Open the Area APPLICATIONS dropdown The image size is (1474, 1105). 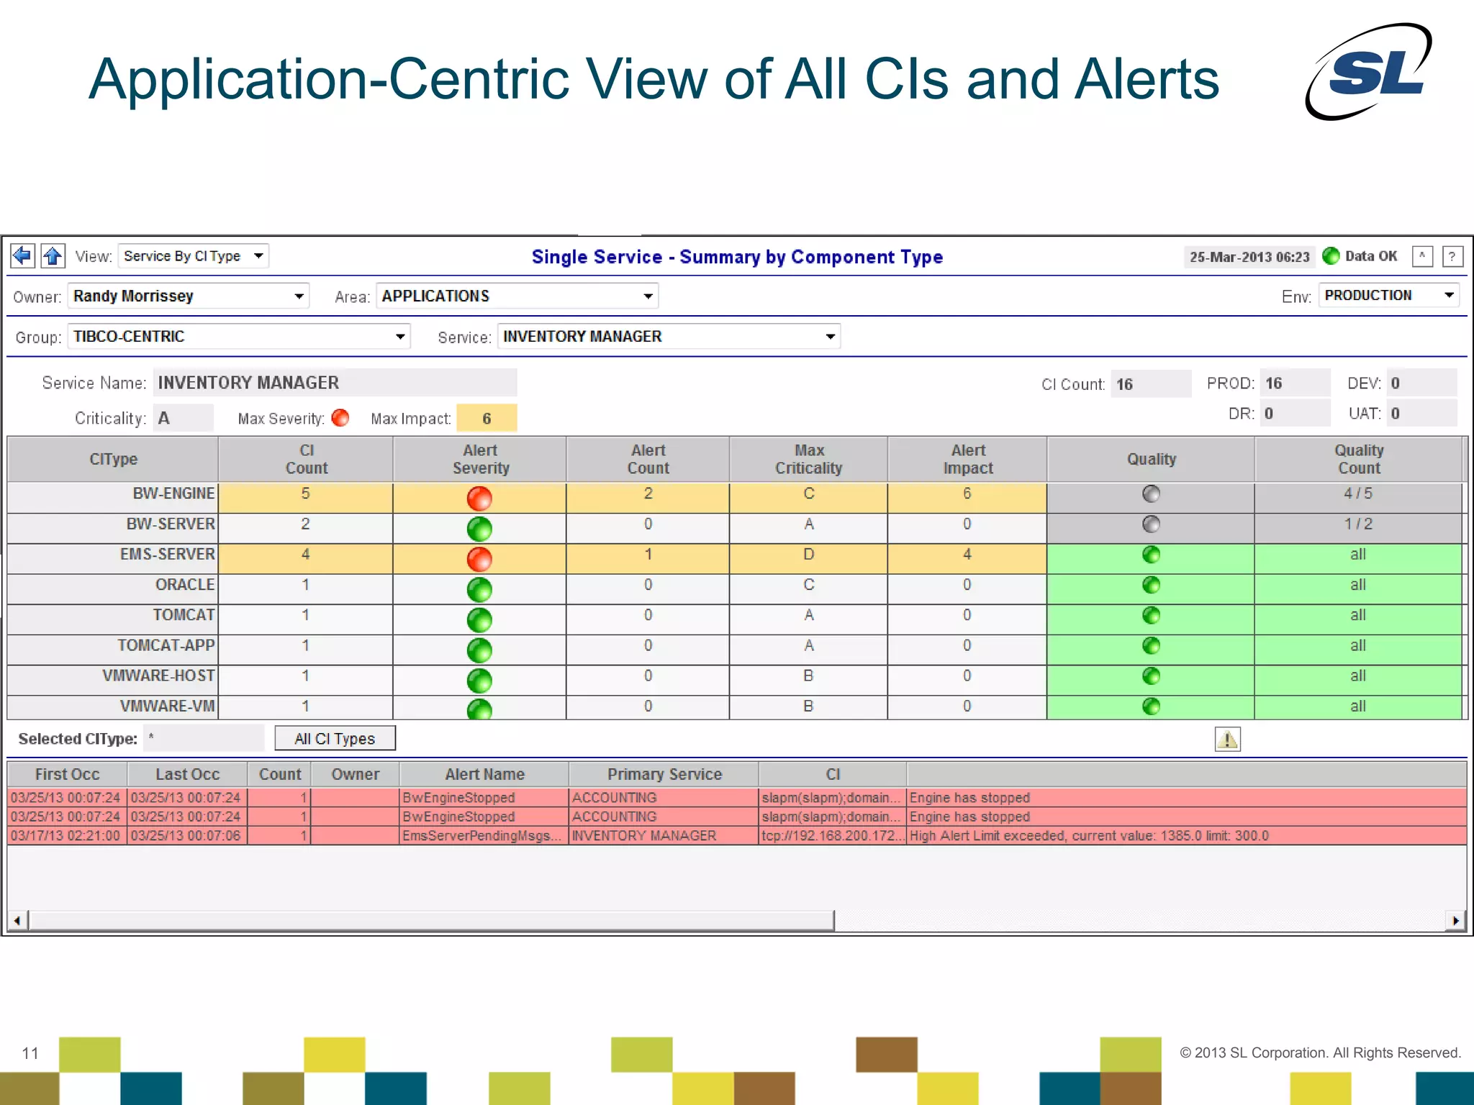[x=517, y=296]
